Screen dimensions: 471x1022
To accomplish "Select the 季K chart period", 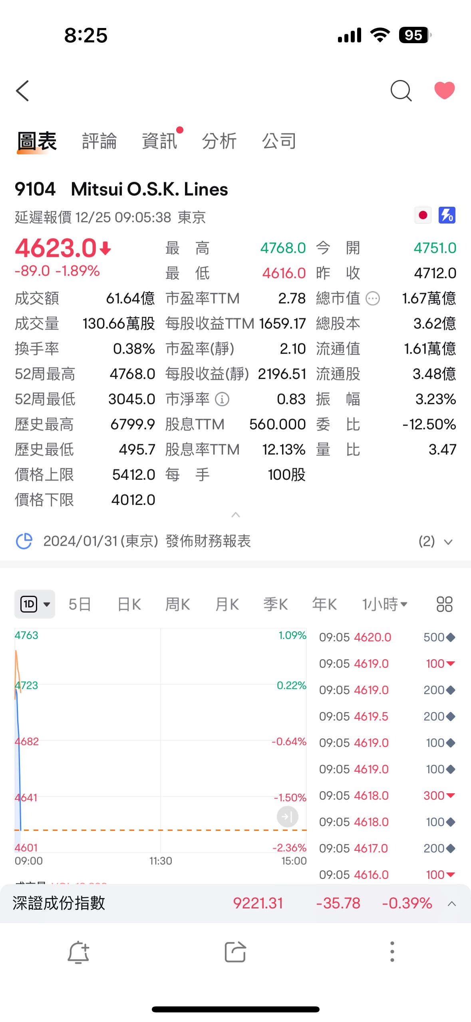I will 276,604.
